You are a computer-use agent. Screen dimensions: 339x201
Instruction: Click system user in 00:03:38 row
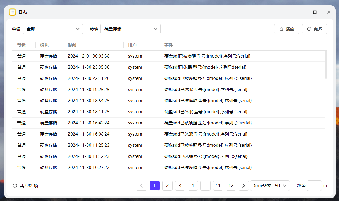point(135,56)
